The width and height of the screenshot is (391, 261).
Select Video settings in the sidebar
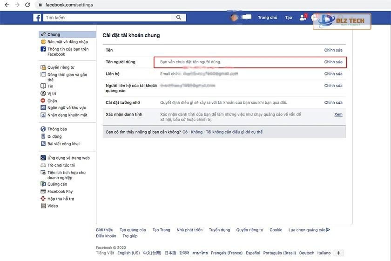(x=53, y=206)
